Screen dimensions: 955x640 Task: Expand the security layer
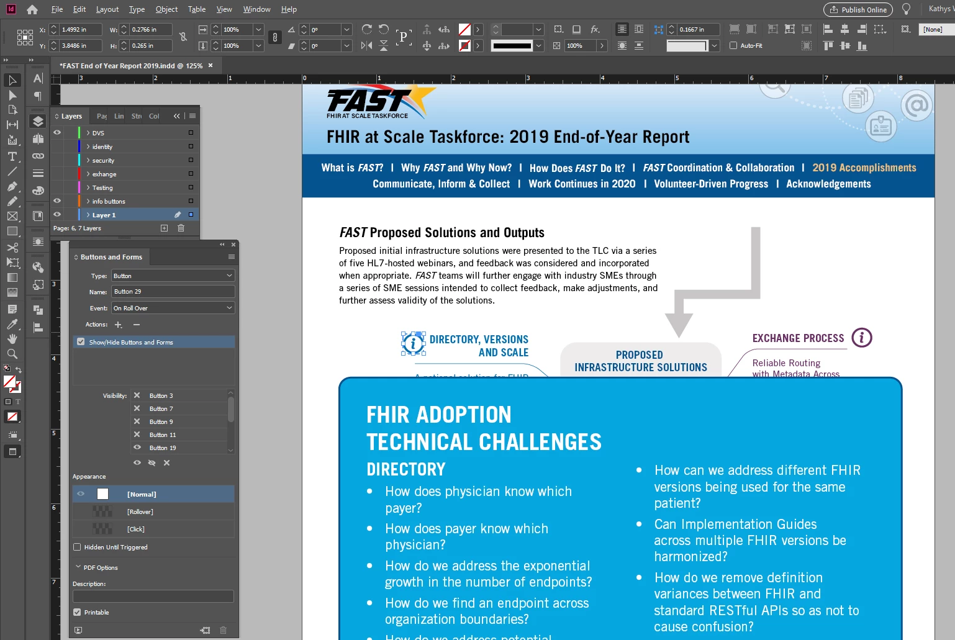(88, 160)
